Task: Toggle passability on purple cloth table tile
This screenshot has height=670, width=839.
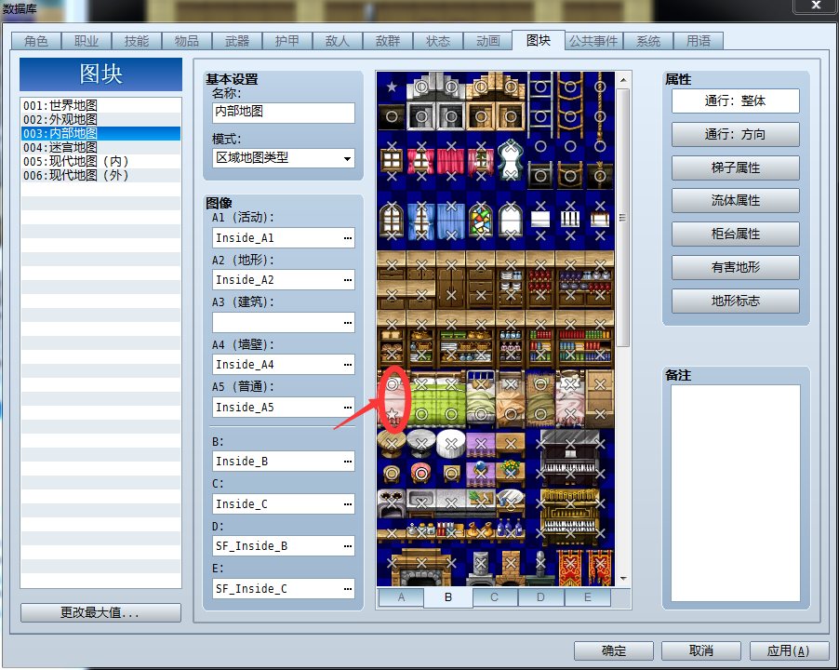Action: pyautogui.click(x=481, y=444)
